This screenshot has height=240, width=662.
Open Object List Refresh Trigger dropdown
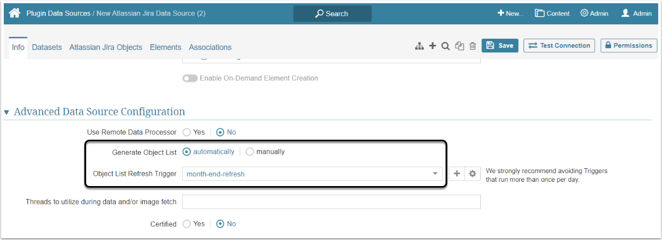point(312,174)
